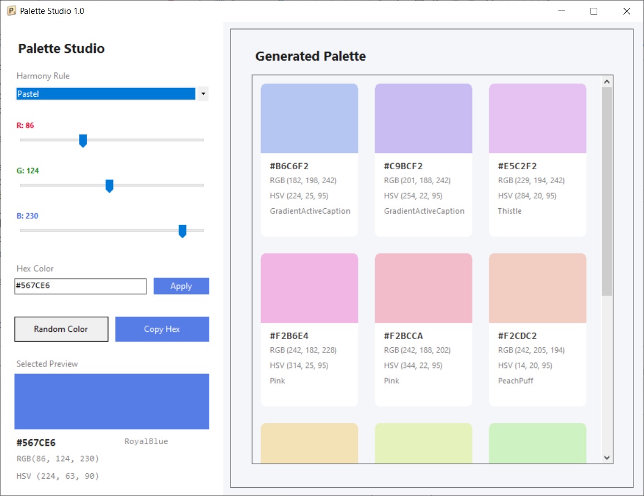Screen dimensions: 644x496
Task: Click the R: 86 label
Action: [25, 125]
